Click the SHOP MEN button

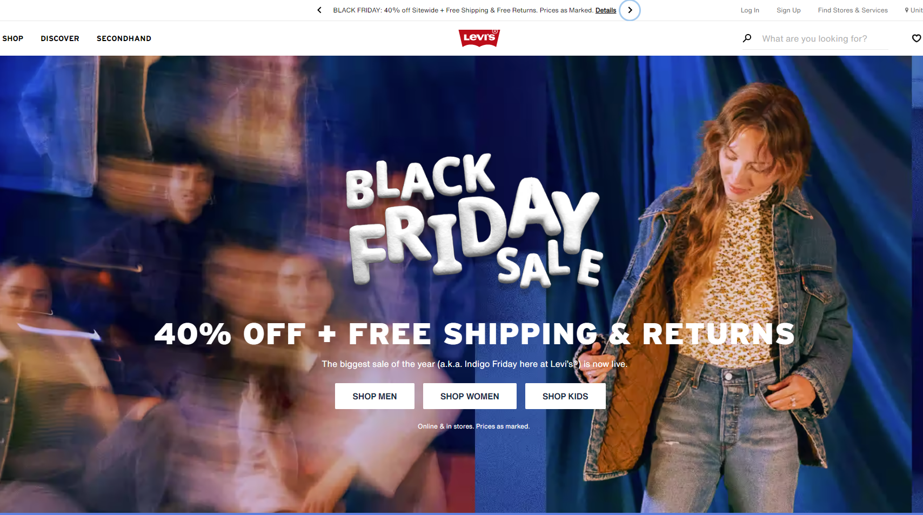[x=374, y=396]
